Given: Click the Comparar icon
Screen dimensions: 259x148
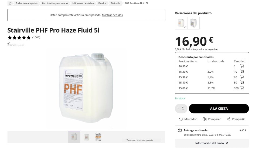Looking at the screenshot, I should (x=205, y=119).
